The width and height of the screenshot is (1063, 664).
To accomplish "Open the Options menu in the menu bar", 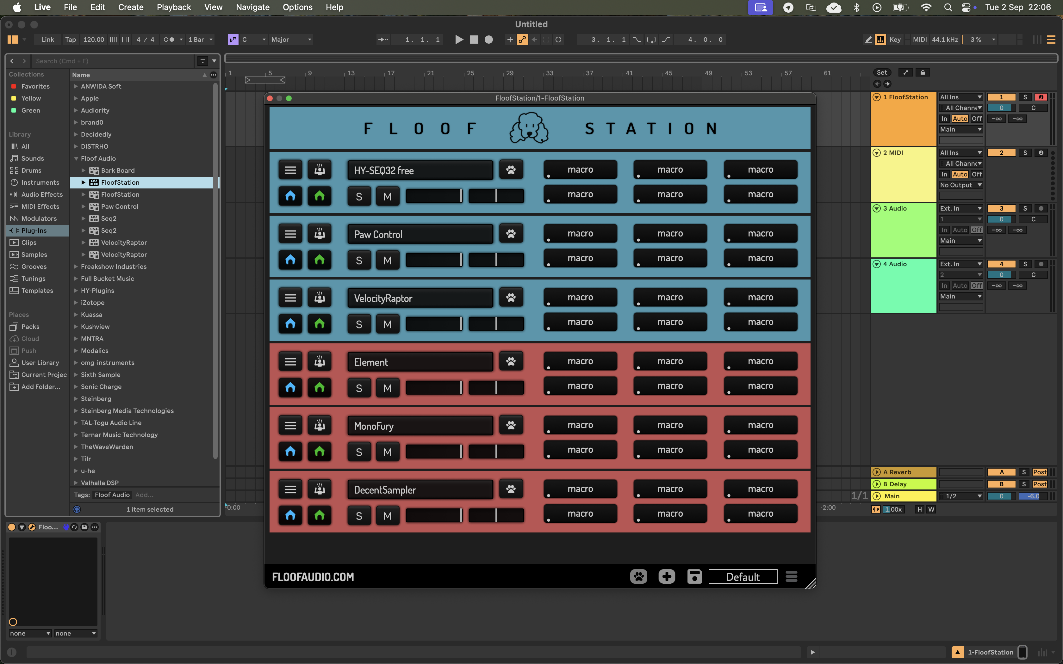I will 298,7.
